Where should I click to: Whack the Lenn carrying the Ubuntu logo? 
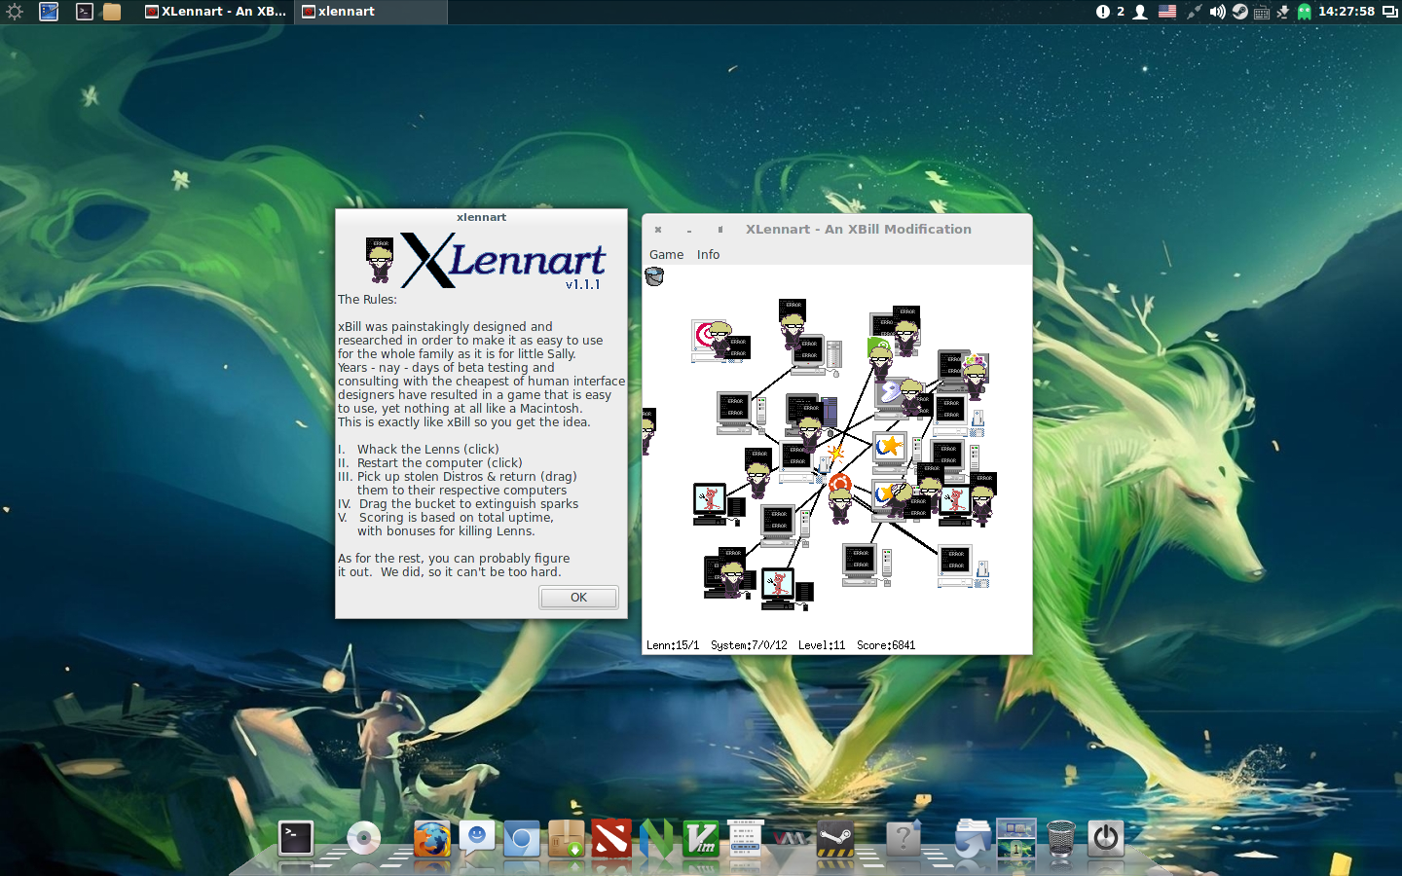pyautogui.click(x=840, y=498)
